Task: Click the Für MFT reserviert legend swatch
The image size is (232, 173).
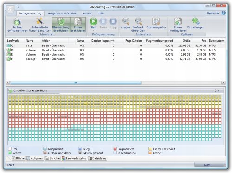Action: pyautogui.click(x=150, y=149)
